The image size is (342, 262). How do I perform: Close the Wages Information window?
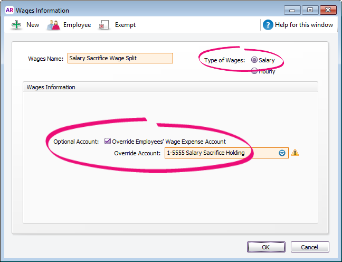327,10
